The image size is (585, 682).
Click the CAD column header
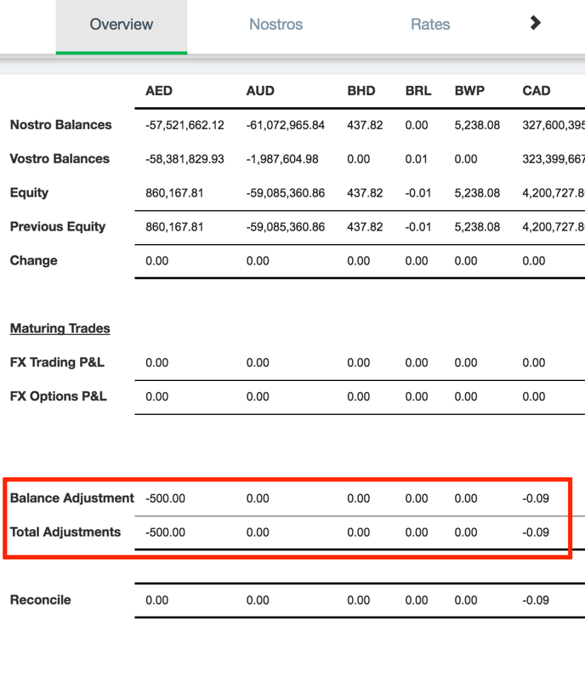[x=537, y=91]
